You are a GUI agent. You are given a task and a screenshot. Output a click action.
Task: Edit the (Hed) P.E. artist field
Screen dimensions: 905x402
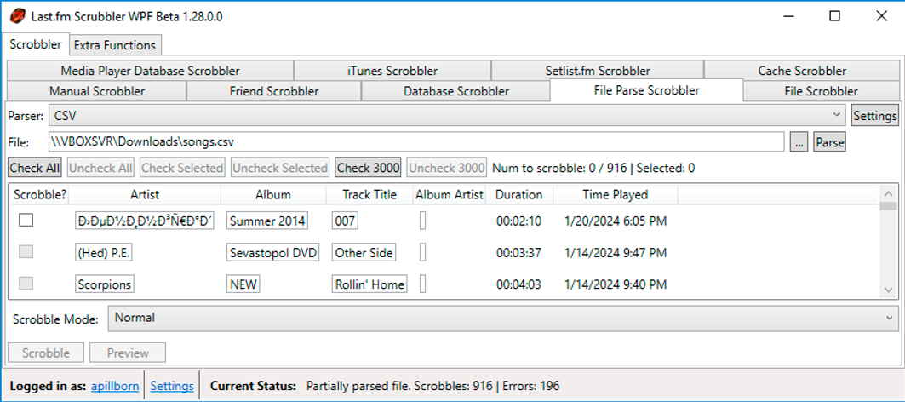104,252
